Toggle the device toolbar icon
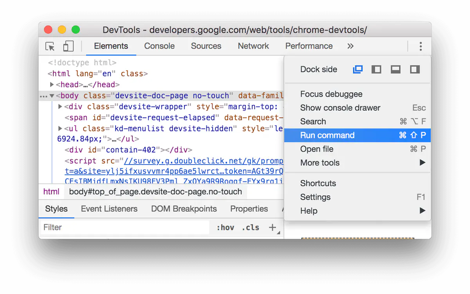 coord(69,47)
